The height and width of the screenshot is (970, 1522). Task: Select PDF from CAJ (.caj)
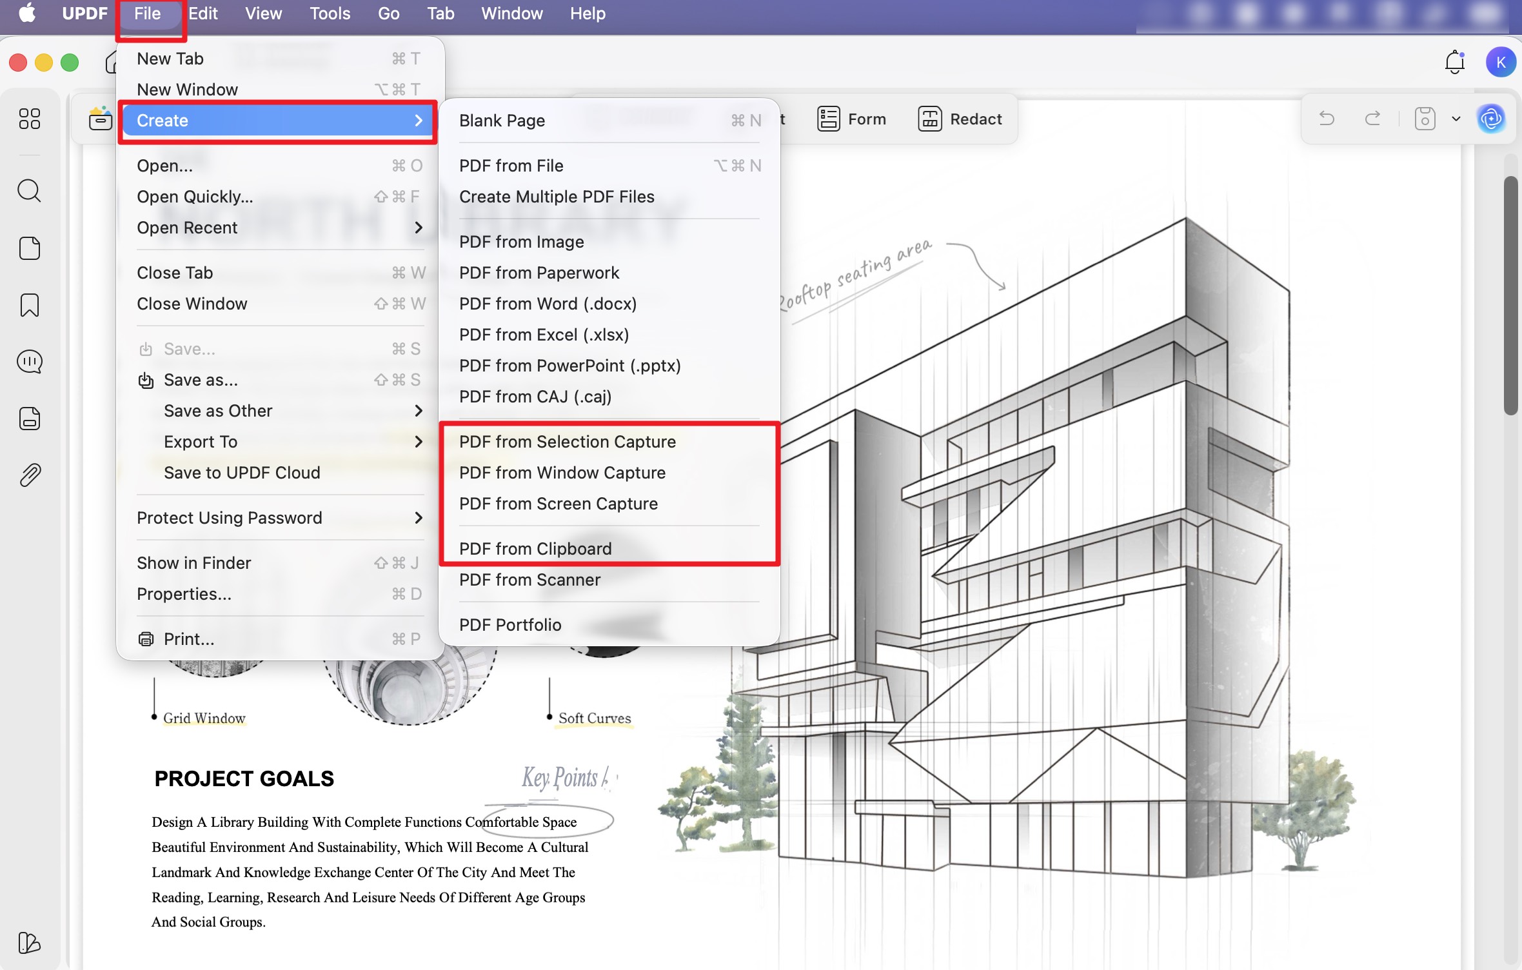click(x=609, y=397)
